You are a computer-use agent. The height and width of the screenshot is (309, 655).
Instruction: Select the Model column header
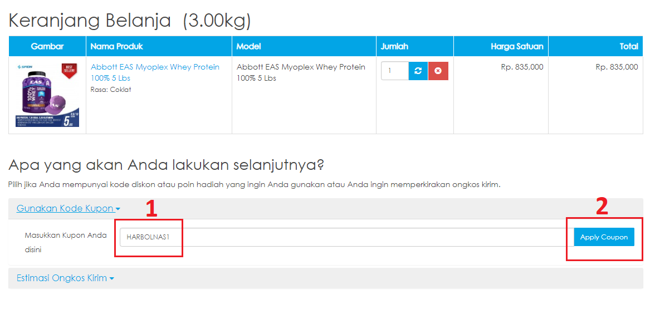tap(248, 46)
